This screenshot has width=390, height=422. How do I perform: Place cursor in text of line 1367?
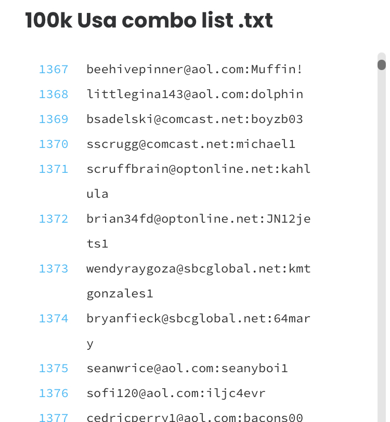coord(194,70)
